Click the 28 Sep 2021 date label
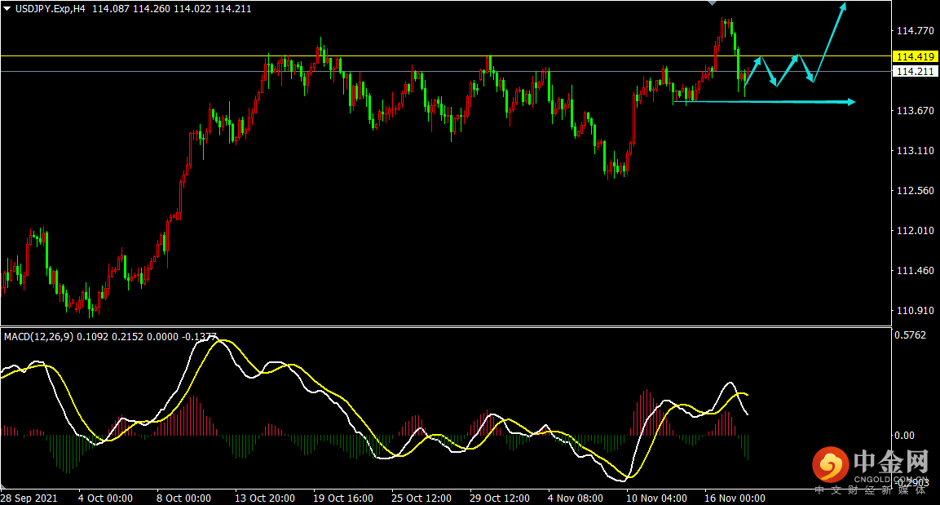 pyautogui.click(x=29, y=498)
